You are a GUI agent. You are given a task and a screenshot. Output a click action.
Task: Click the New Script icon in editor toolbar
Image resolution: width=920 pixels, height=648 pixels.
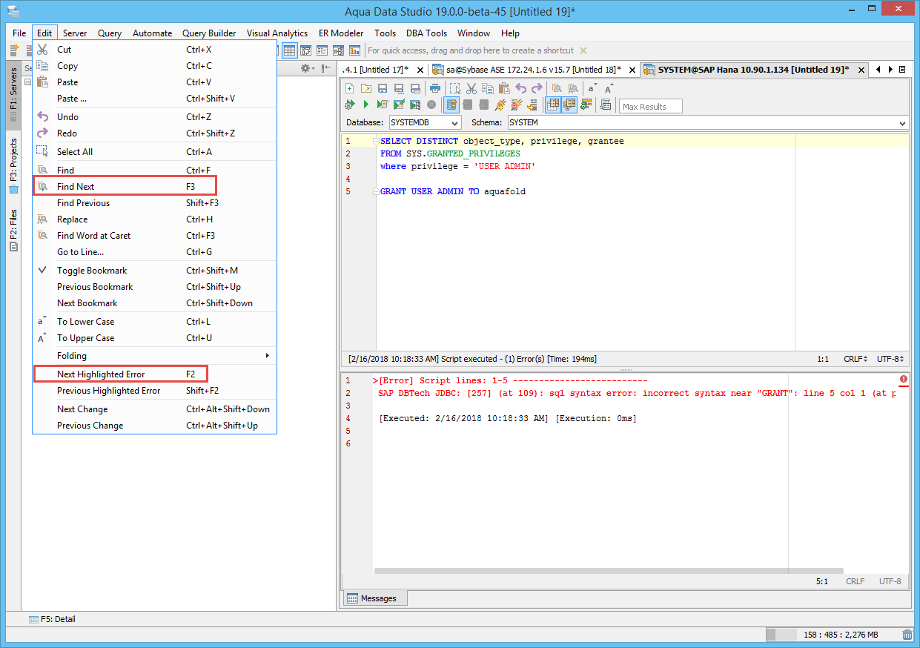click(x=350, y=88)
